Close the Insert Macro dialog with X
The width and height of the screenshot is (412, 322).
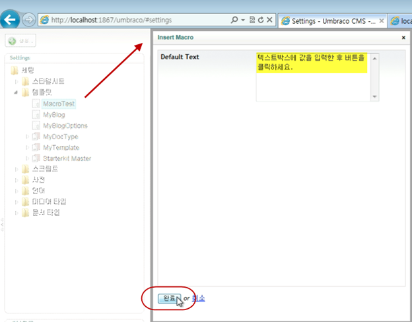[403, 38]
